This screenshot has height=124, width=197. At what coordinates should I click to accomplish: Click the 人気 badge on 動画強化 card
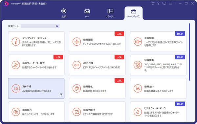click(119, 81)
